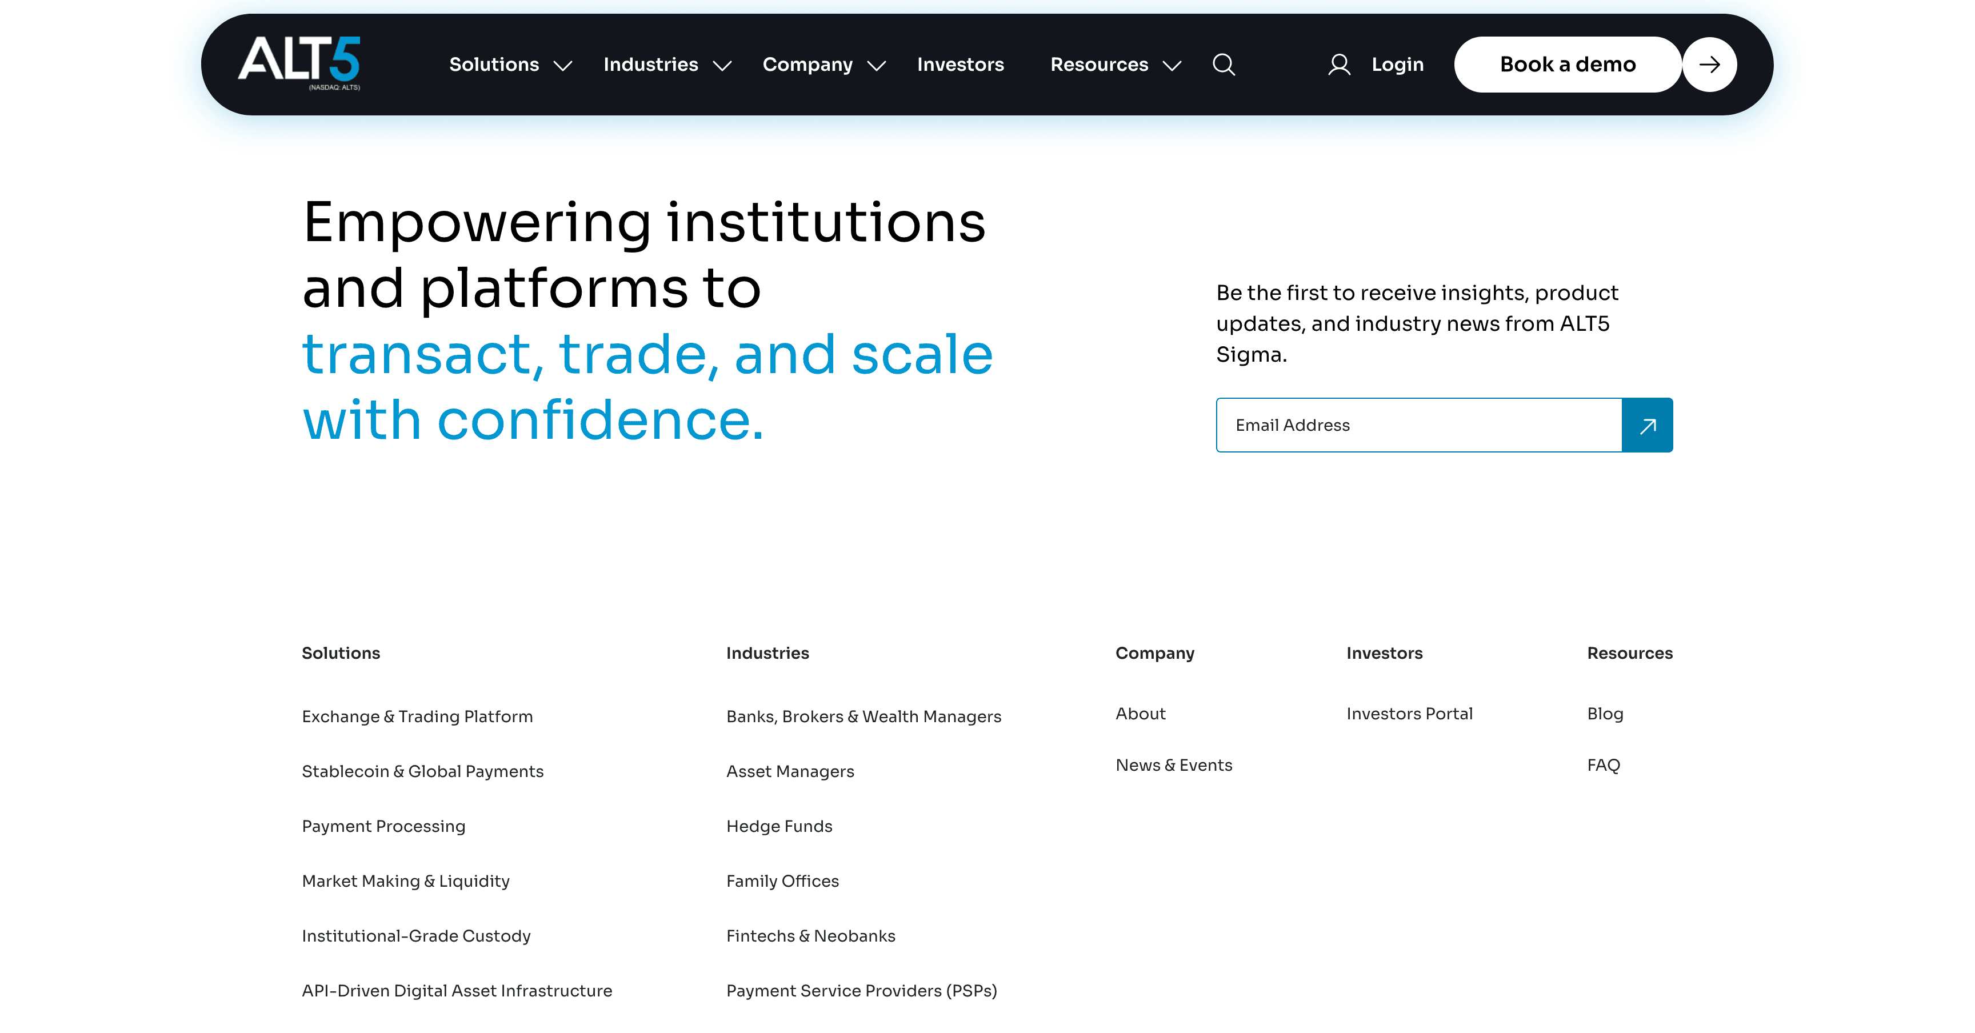Image resolution: width=1975 pixels, height=1033 pixels.
Task: Go to Stablecoin & Global Payments link
Action: (422, 771)
